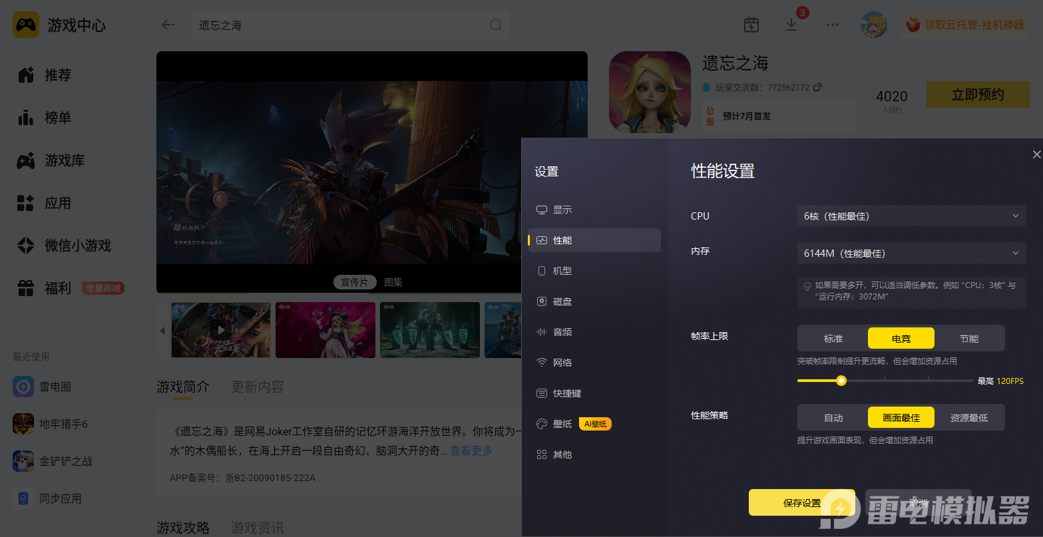
Task: Click the FPS slider handle
Action: click(x=841, y=381)
